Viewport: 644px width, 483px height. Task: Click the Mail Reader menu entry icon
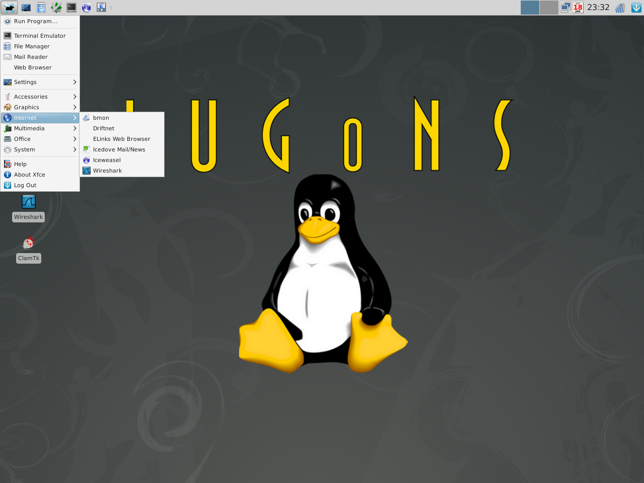click(x=8, y=57)
